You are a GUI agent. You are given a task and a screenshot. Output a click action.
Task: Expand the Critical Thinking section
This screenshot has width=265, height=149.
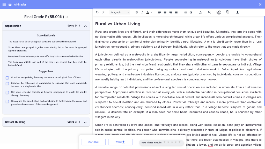point(85,122)
